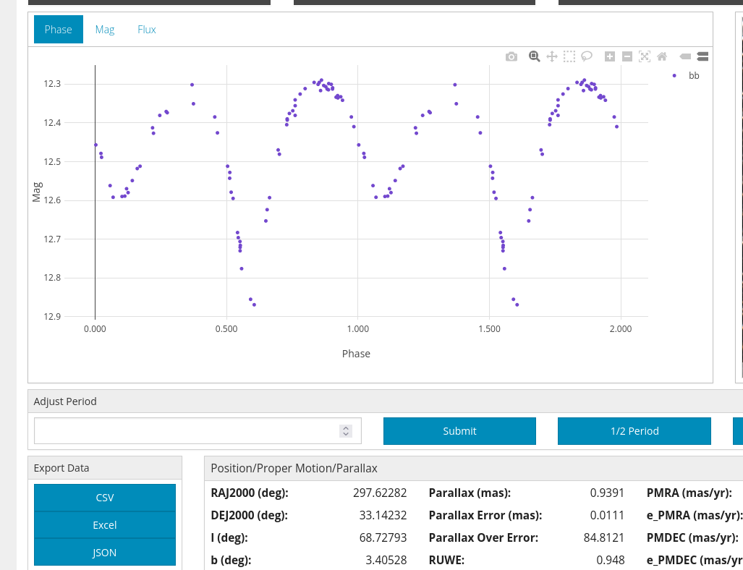Image resolution: width=743 pixels, height=570 pixels.
Task: Activate the Pan tool
Action: (552, 56)
